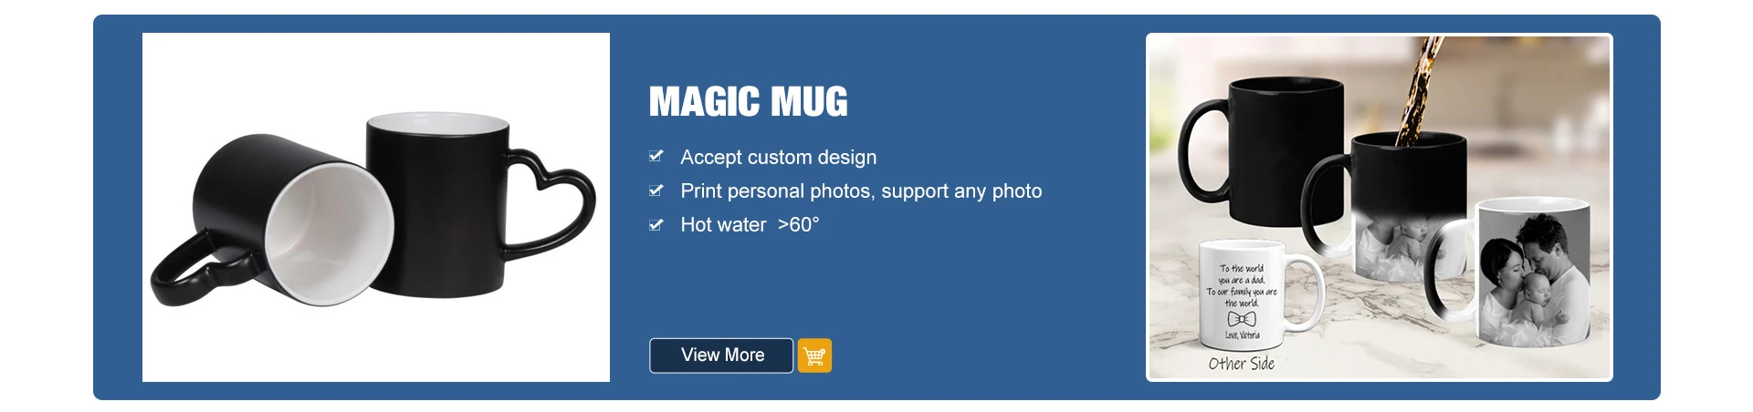Screen dimensions: 1753x412
Task: Select the Accept custom design text
Action: 778,157
